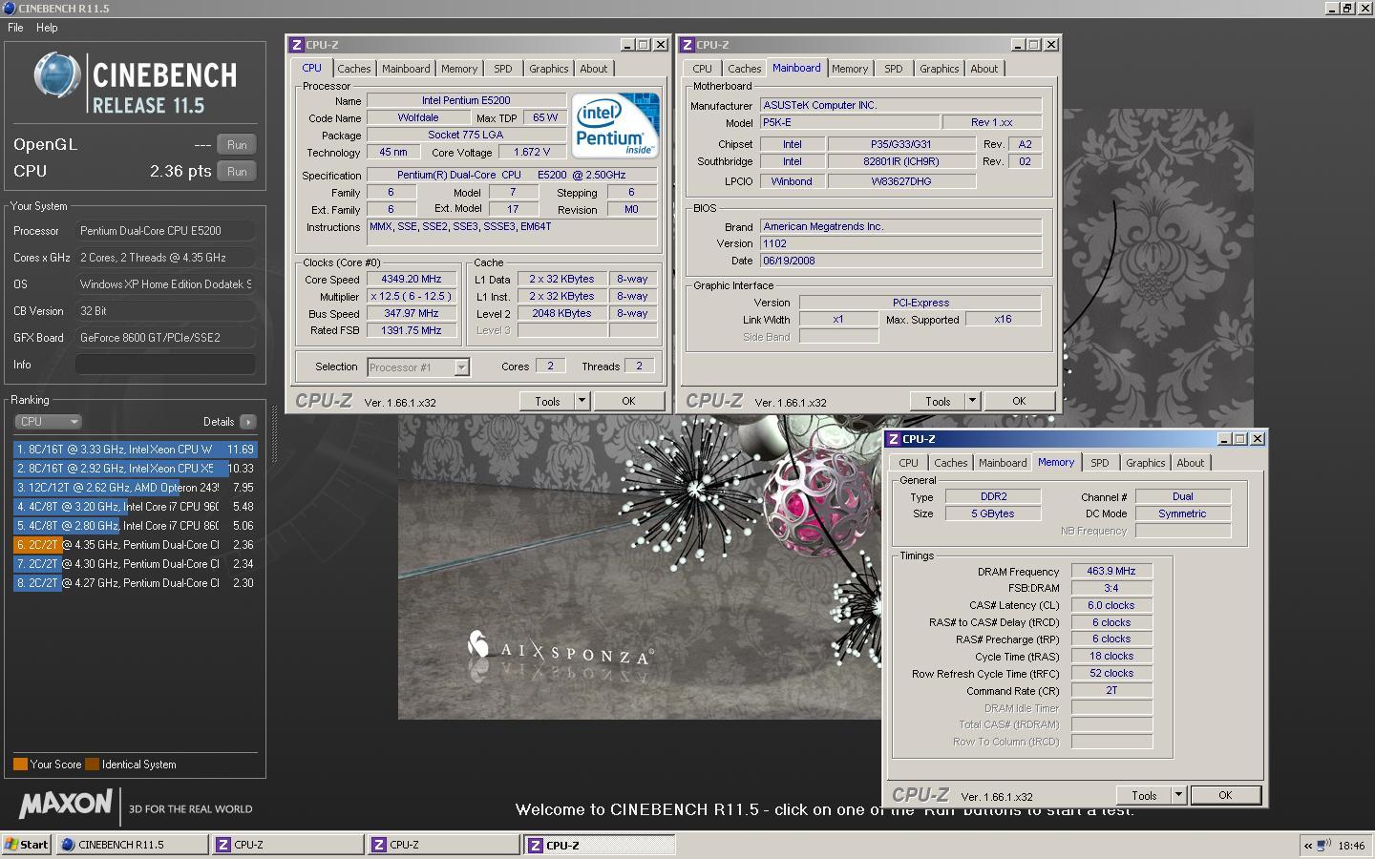
Task: Switch to CINEBENCH R11.5 taskbar button
Action: 132,845
